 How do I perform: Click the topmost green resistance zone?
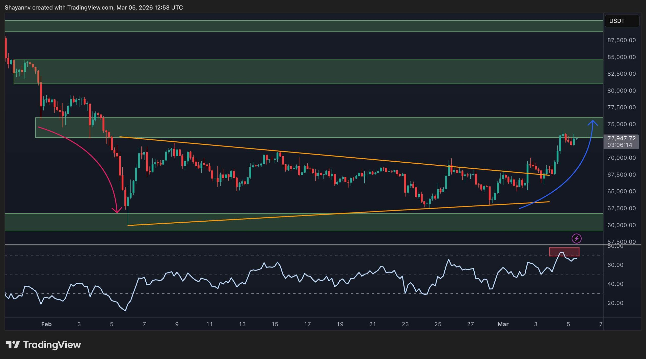(x=303, y=26)
